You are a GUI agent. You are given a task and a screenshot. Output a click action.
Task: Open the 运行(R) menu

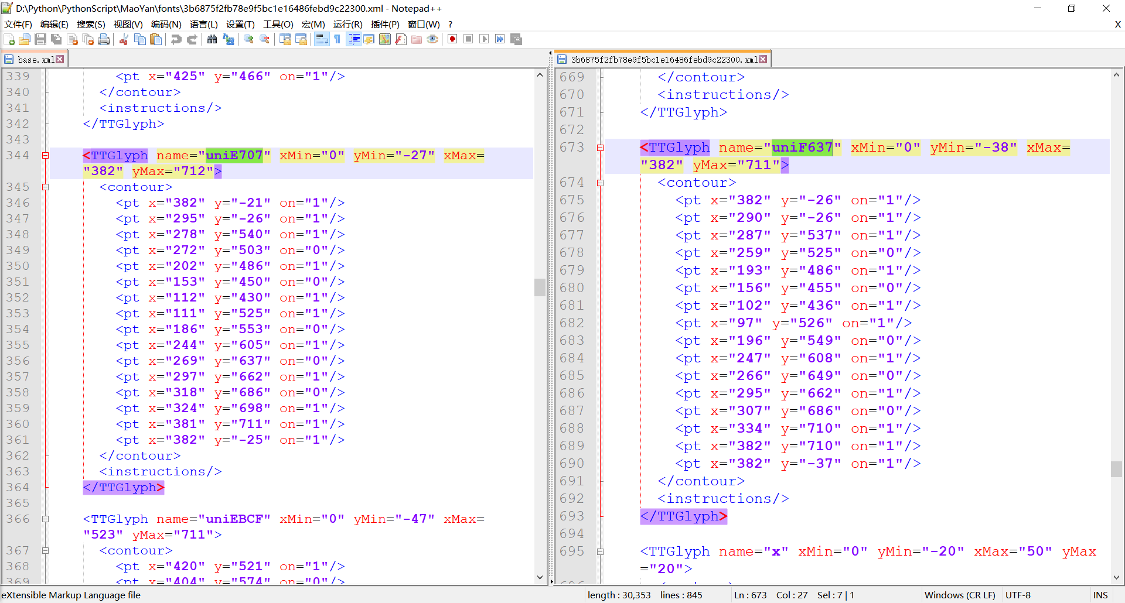tap(348, 24)
